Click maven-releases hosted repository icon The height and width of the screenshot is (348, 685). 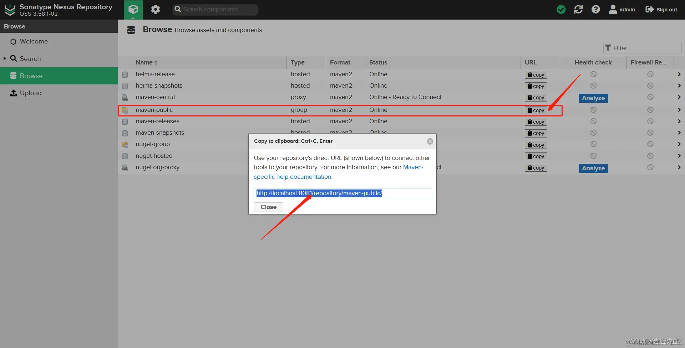click(125, 121)
